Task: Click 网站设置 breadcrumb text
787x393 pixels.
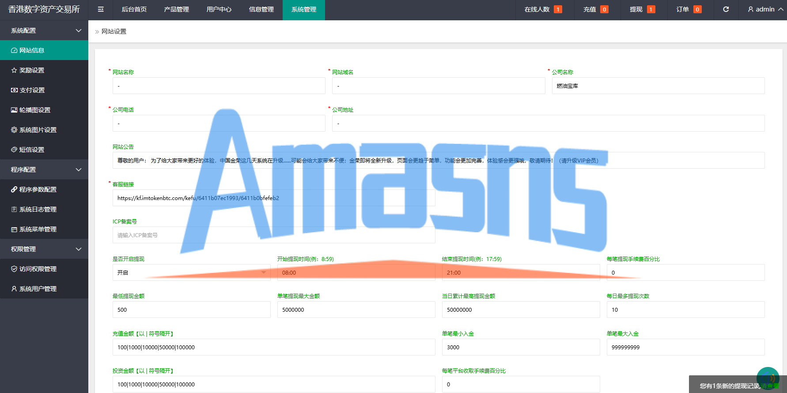Action: (x=114, y=31)
